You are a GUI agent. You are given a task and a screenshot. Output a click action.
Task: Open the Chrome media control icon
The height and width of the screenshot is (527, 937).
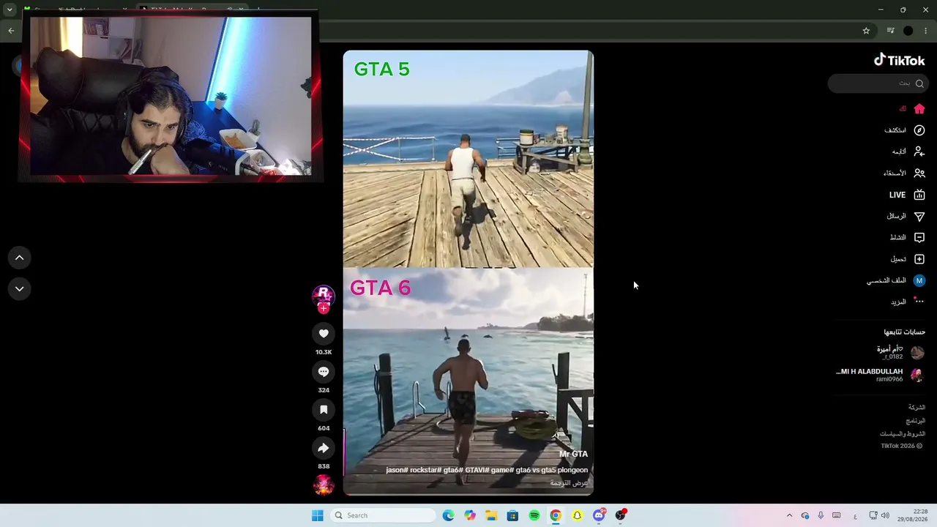coord(890,31)
